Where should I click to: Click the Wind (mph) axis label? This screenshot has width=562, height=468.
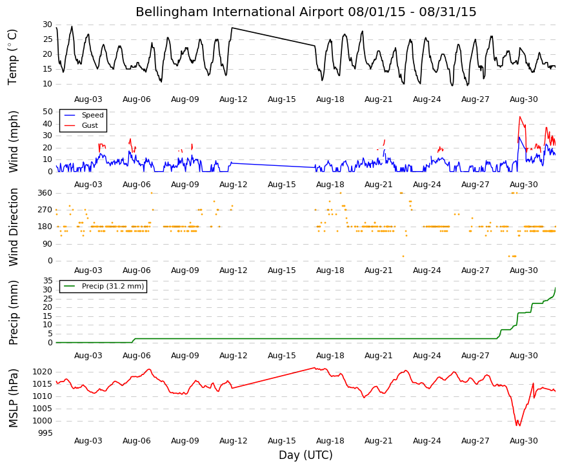[13, 141]
